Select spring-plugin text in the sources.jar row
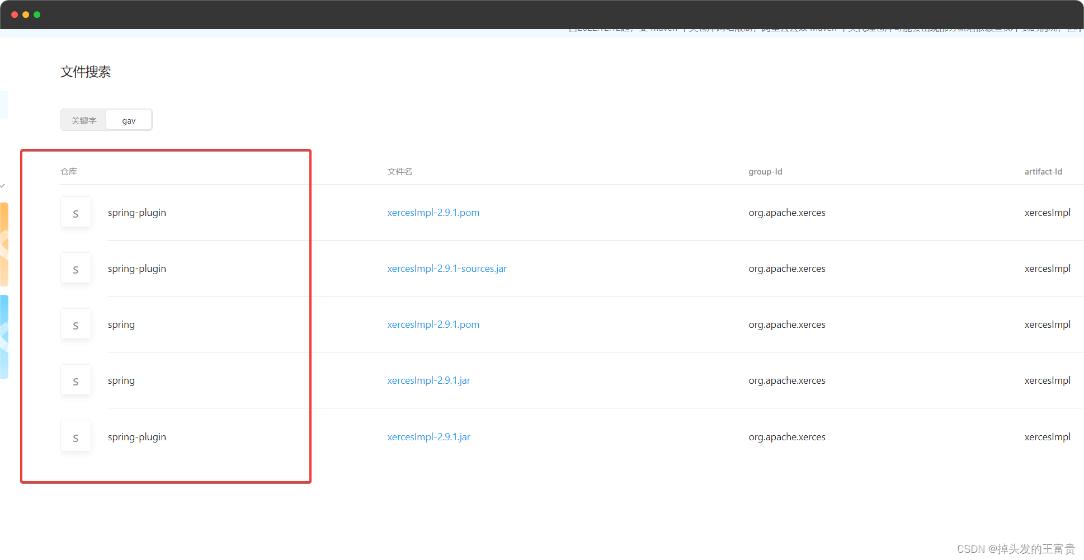Viewport: 1084px width, 560px height. pos(137,269)
